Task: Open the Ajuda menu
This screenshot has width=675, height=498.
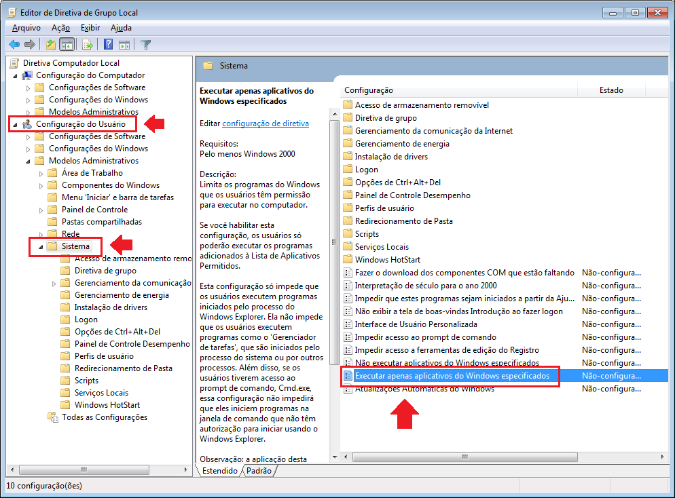Action: coord(121,28)
